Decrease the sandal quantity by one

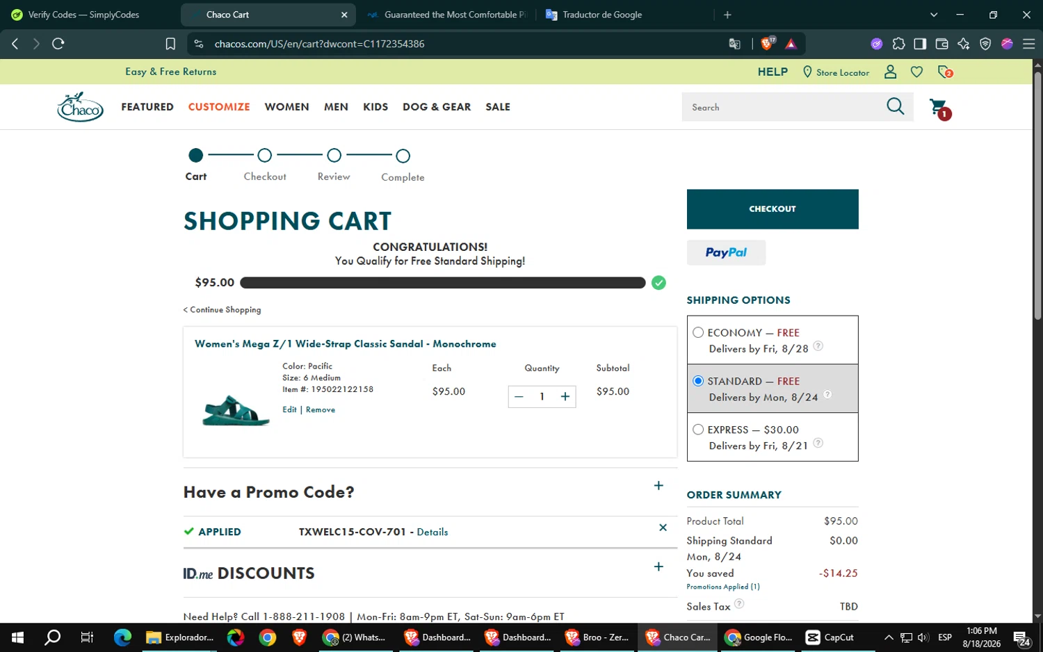click(x=519, y=397)
